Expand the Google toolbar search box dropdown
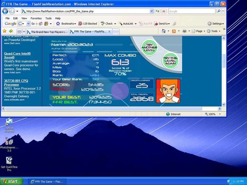 (x=28, y=24)
